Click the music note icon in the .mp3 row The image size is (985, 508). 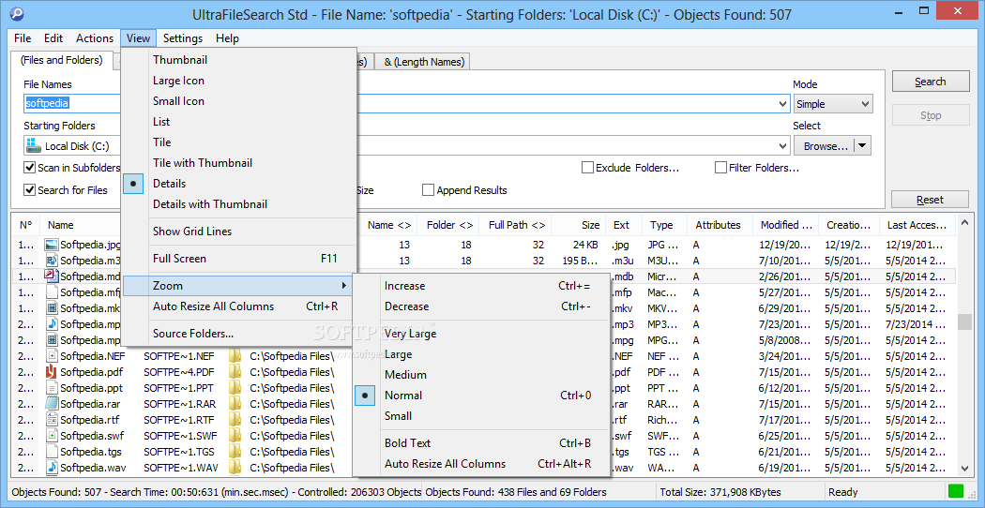point(52,324)
